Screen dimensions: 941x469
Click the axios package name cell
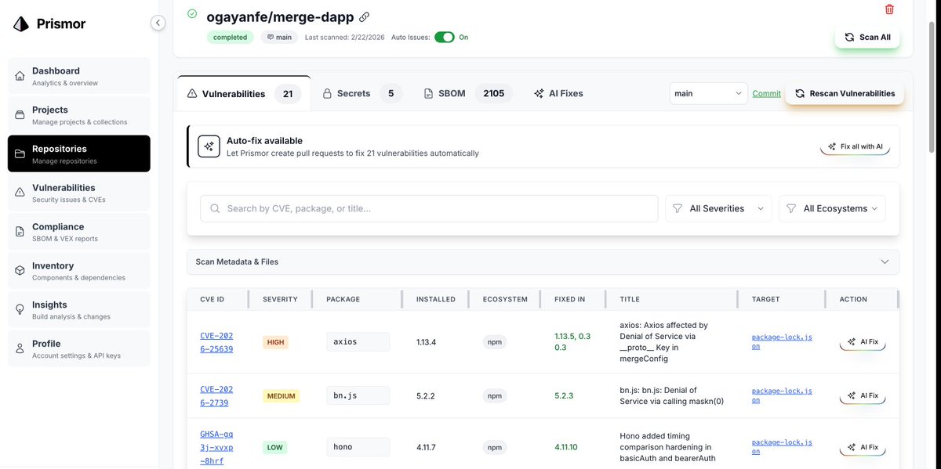[358, 342]
